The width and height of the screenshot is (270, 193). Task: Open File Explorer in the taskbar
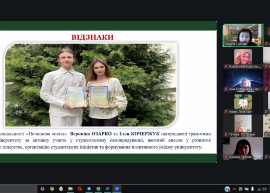tap(70, 189)
